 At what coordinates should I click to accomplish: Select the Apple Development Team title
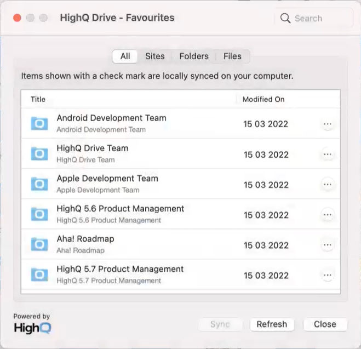[x=107, y=179]
